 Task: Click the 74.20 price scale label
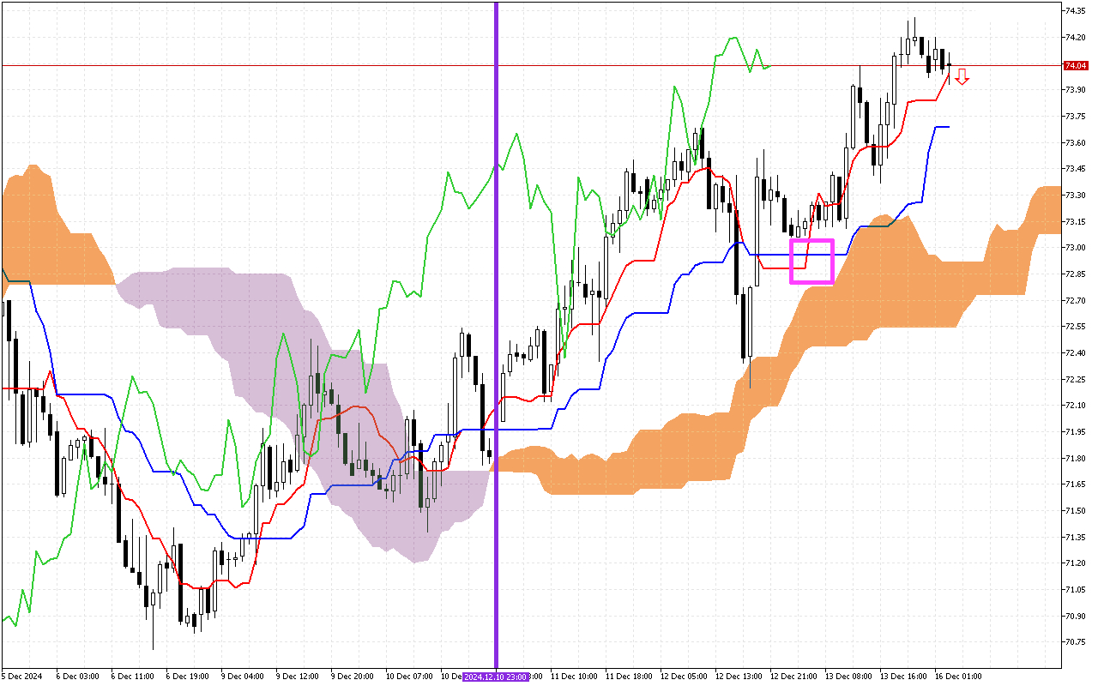(x=1076, y=38)
